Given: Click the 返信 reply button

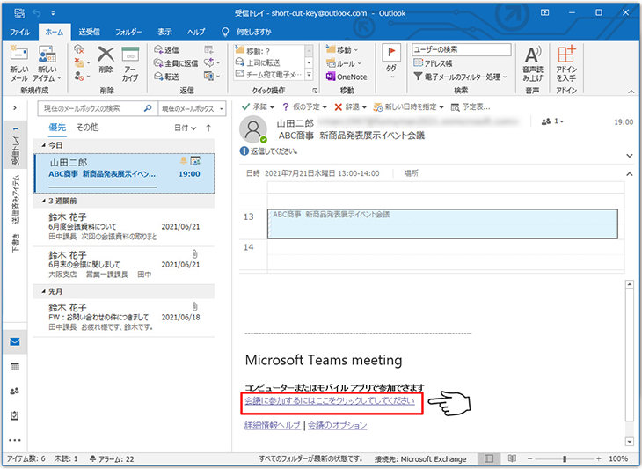Looking at the screenshot, I should 166,49.
